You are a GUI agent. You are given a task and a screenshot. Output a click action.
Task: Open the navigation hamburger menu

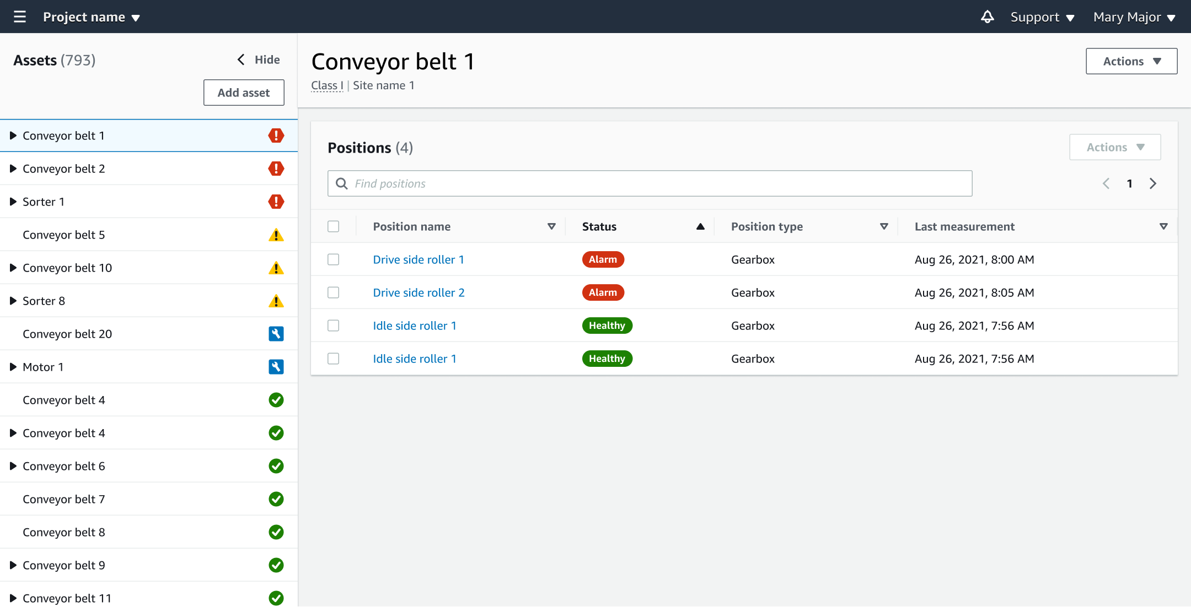click(x=19, y=17)
